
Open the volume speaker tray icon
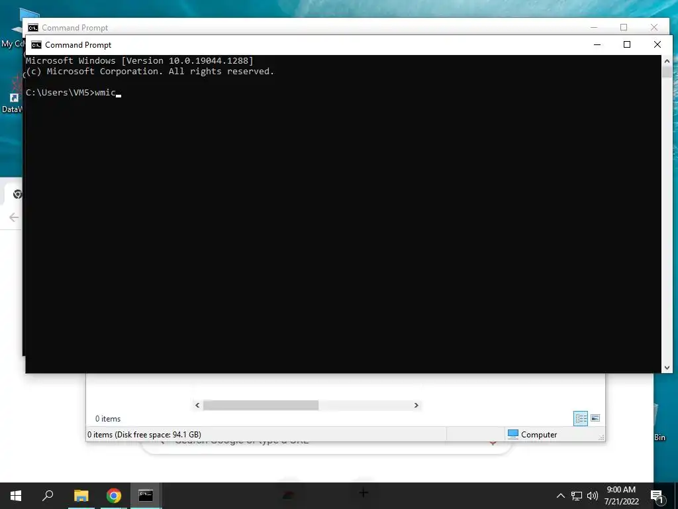coord(593,496)
